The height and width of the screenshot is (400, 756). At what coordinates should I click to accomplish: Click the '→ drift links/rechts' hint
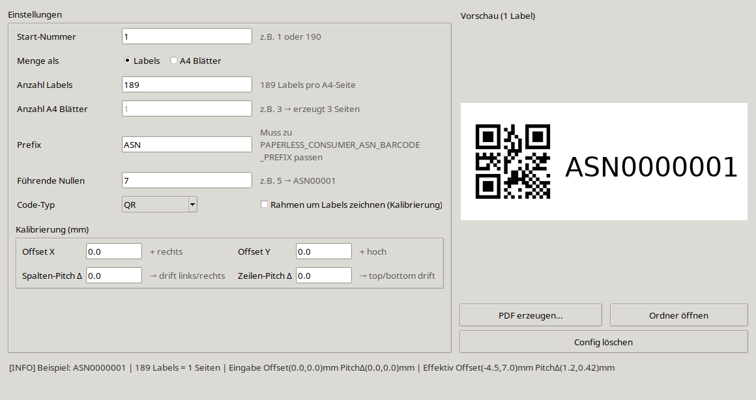pyautogui.click(x=187, y=276)
